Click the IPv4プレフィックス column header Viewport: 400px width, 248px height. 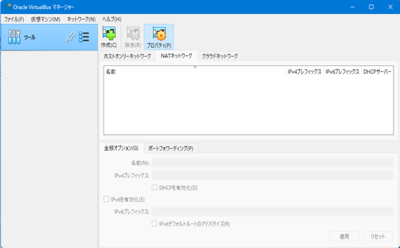(x=305, y=72)
